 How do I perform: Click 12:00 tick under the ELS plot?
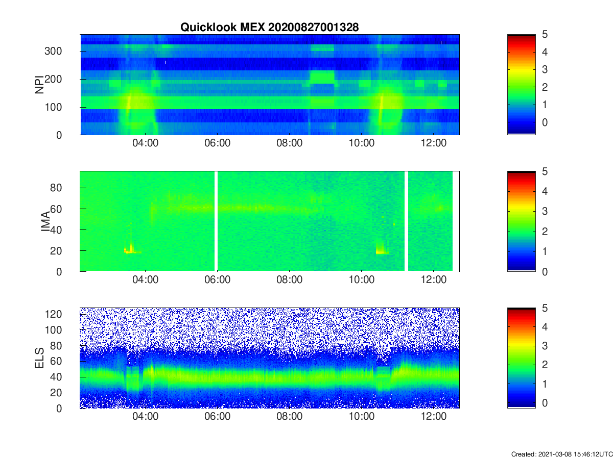pyautogui.click(x=434, y=417)
